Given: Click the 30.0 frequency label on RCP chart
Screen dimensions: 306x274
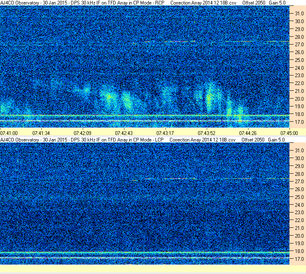Looking at the screenshot, I should coord(299,21).
